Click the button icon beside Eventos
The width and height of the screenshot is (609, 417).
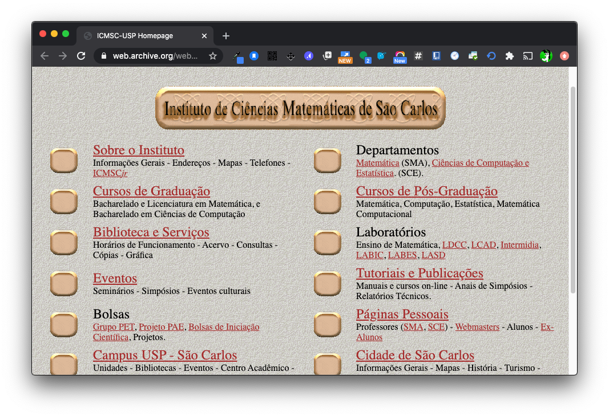[64, 283]
